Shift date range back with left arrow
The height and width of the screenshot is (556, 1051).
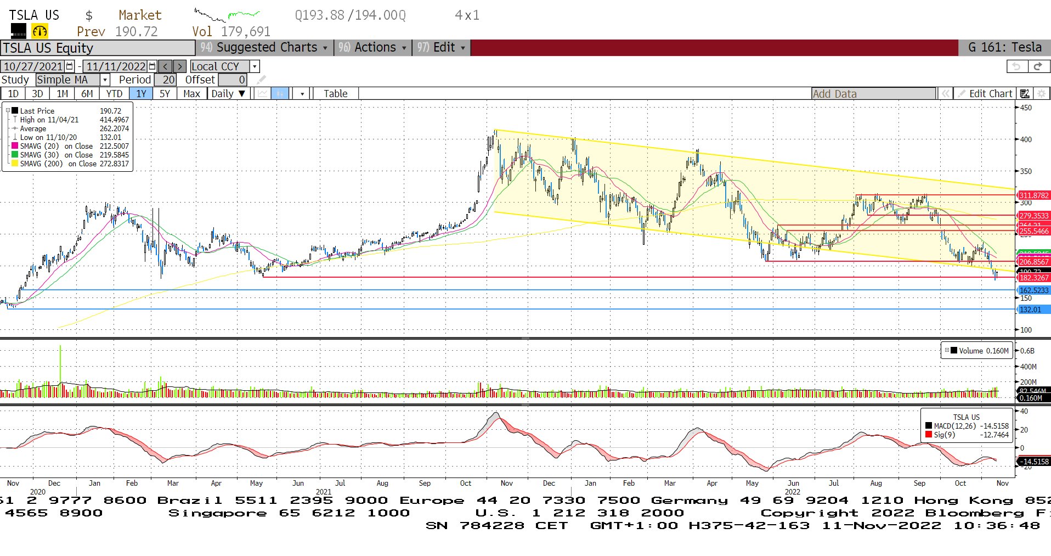click(x=166, y=66)
